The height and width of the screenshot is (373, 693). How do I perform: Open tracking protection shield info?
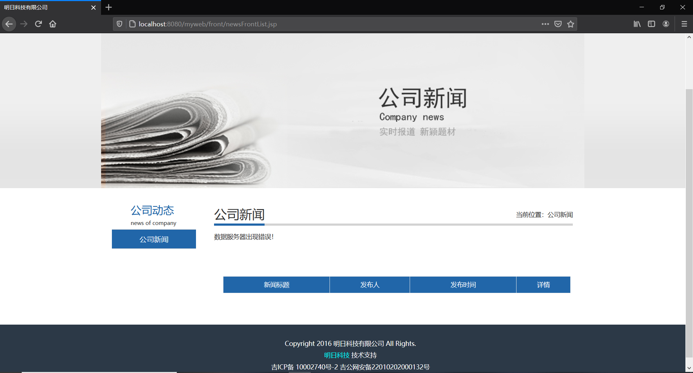(x=119, y=24)
